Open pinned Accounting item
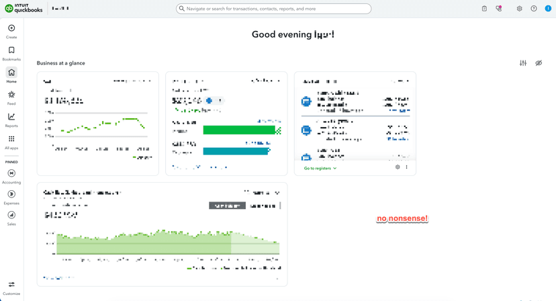 pyautogui.click(x=11, y=177)
